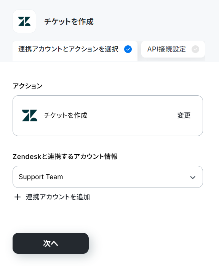This screenshot has width=219, height=266.
Task: Click 変更 to change the action
Action: click(x=184, y=115)
